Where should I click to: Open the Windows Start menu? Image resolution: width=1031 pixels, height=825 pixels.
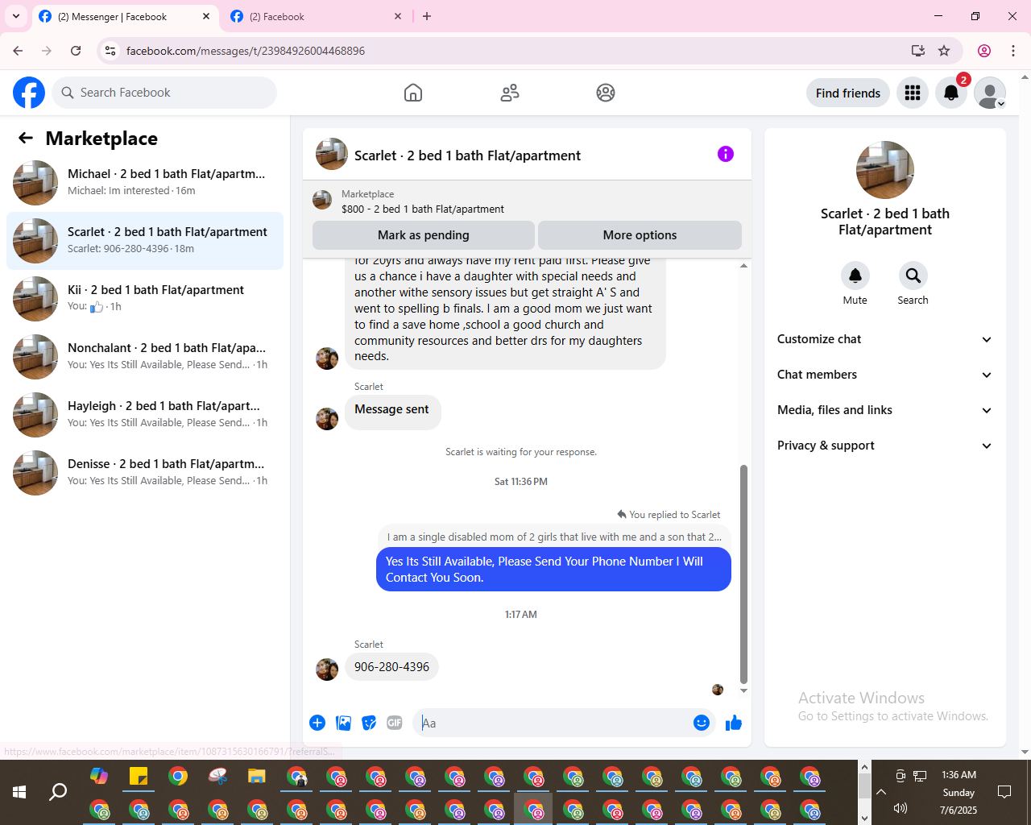(19, 792)
